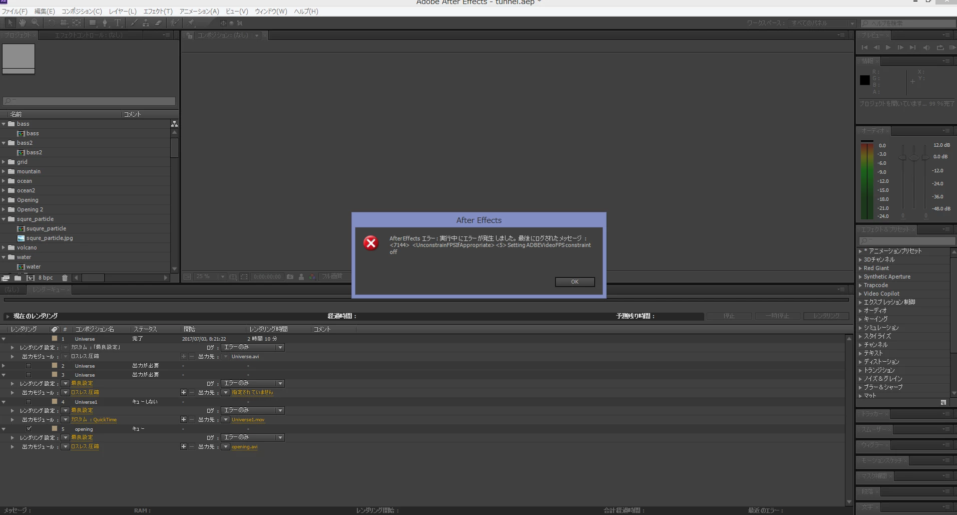The height and width of the screenshot is (515, 957).
Task: Select the Pen tool
Action: pos(105,23)
